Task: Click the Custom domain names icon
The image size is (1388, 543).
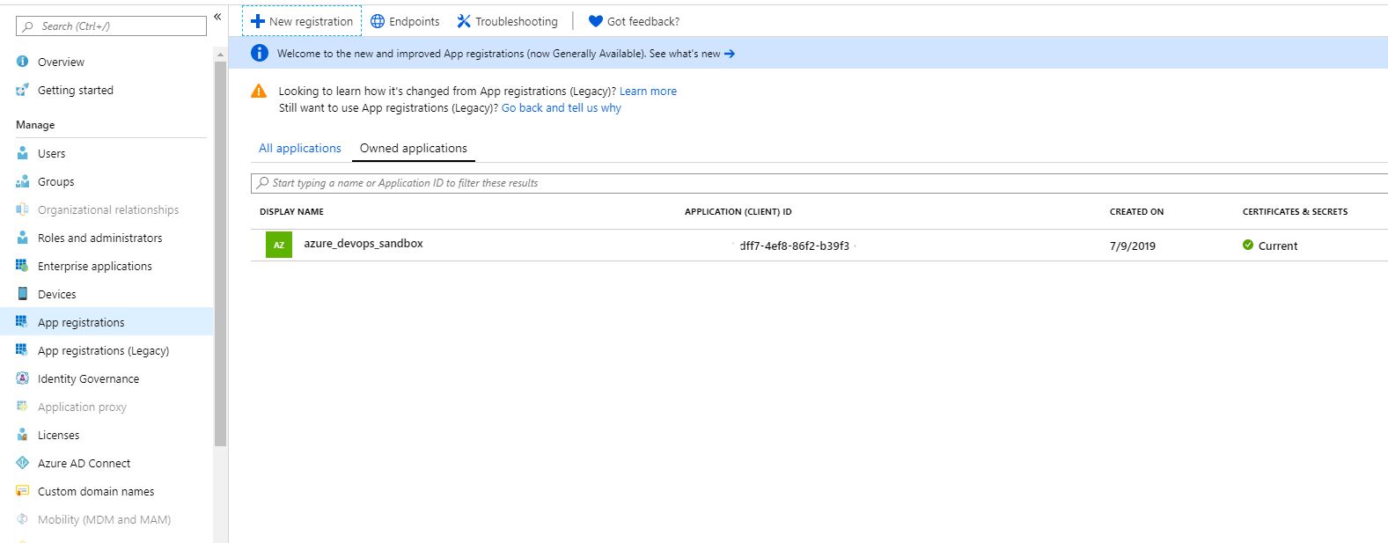Action: point(23,491)
